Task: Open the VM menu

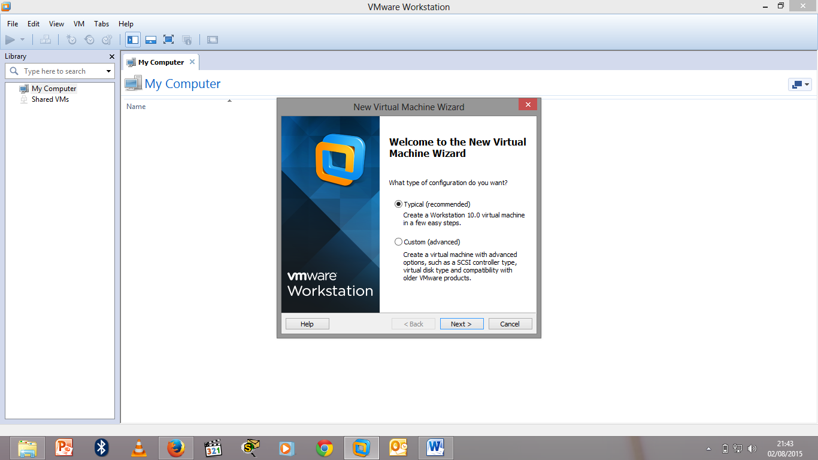Action: tap(78, 24)
